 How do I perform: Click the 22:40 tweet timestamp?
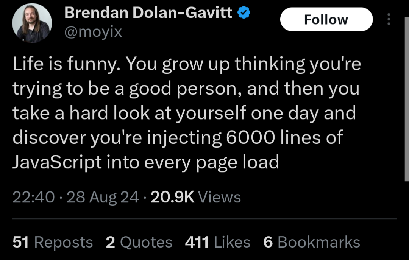(33, 197)
